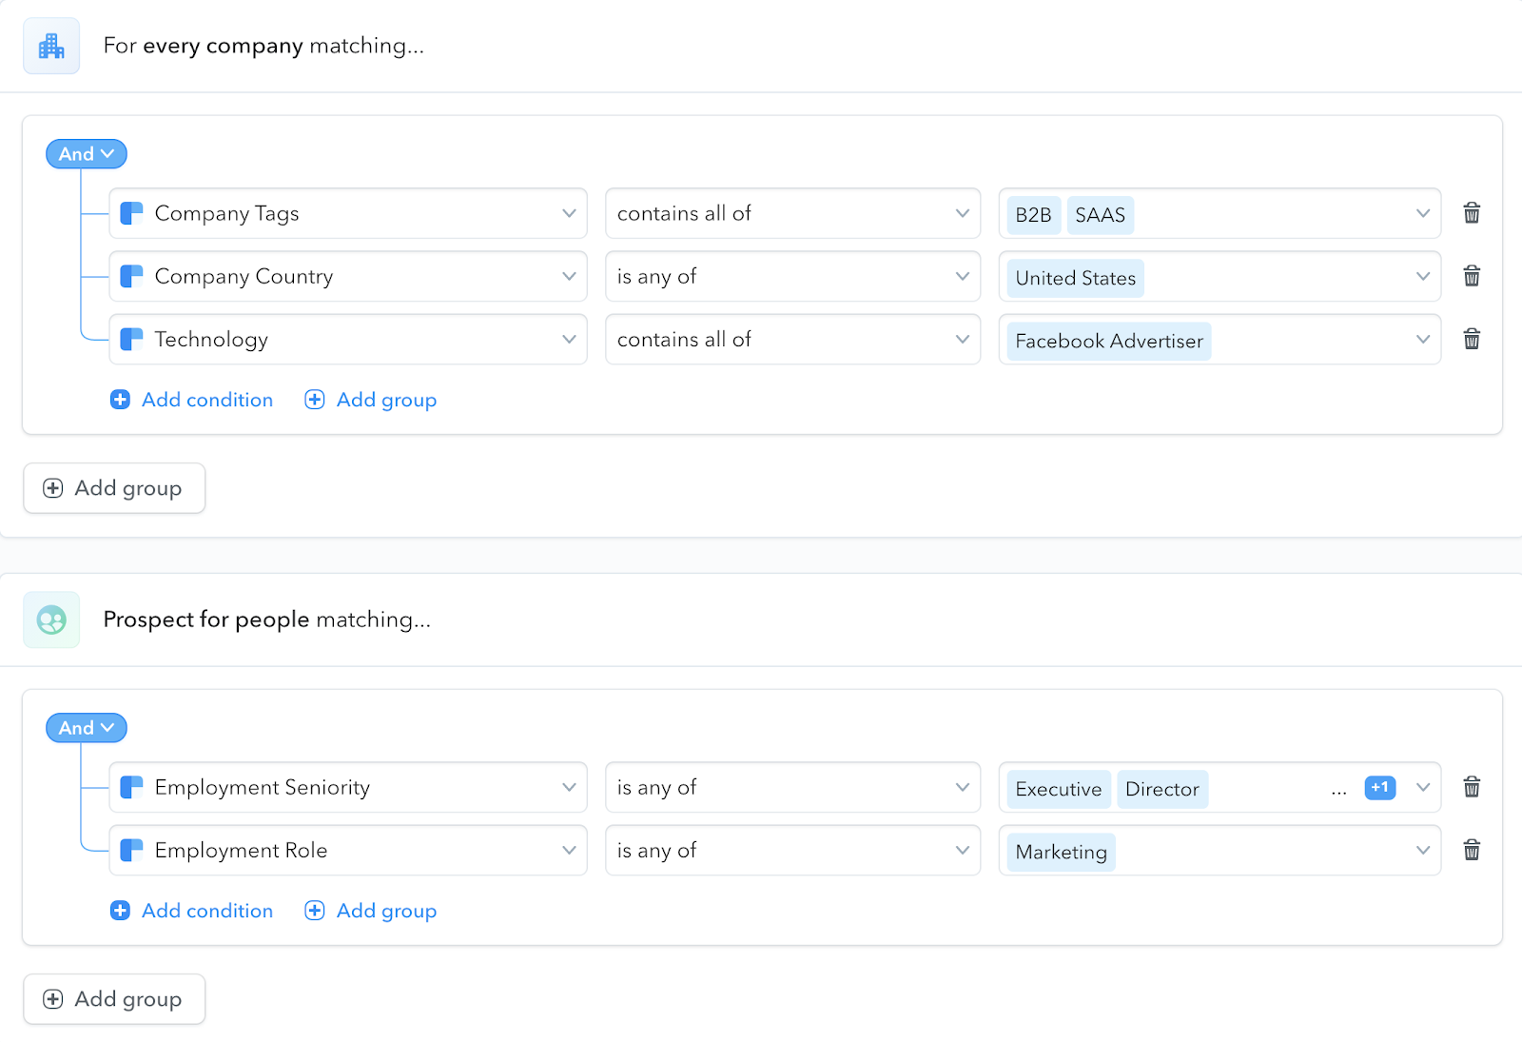
Task: Expand the United States values dropdown arrow
Action: (1423, 276)
